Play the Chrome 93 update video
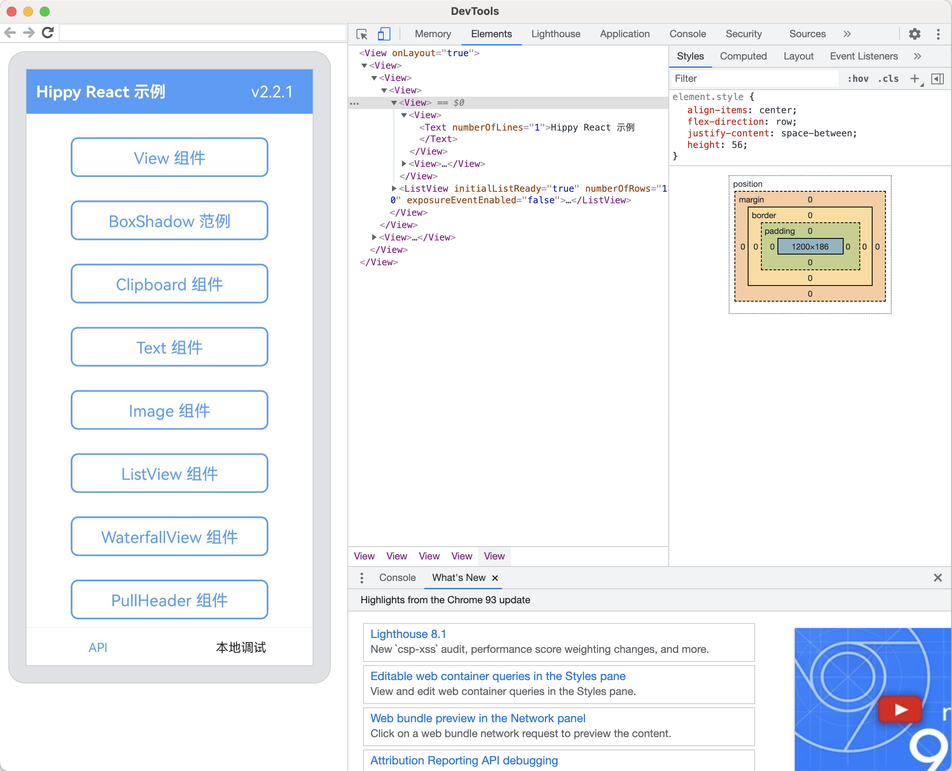The height and width of the screenshot is (771, 952). pos(900,709)
